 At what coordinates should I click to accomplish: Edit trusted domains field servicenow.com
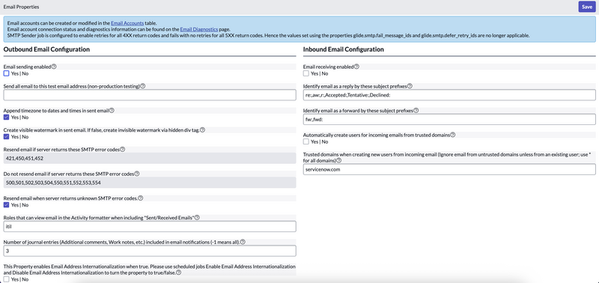click(449, 169)
